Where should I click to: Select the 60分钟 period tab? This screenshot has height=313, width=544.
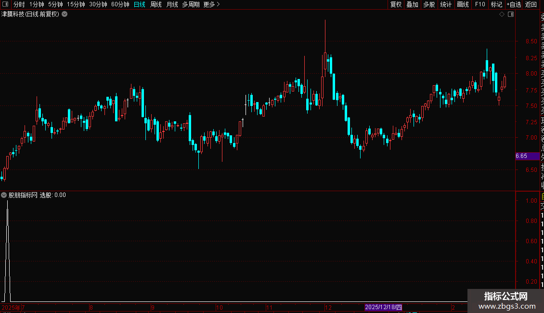pos(120,4)
